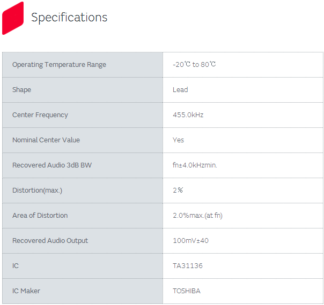Viewport: 324px width, 305px height.
Task: Select the Operating Temperature Range label
Action: [x=59, y=65]
